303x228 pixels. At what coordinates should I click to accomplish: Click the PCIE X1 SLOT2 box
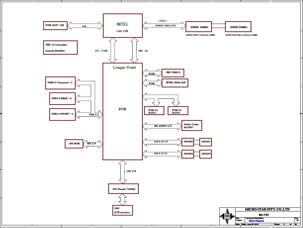[178, 111]
